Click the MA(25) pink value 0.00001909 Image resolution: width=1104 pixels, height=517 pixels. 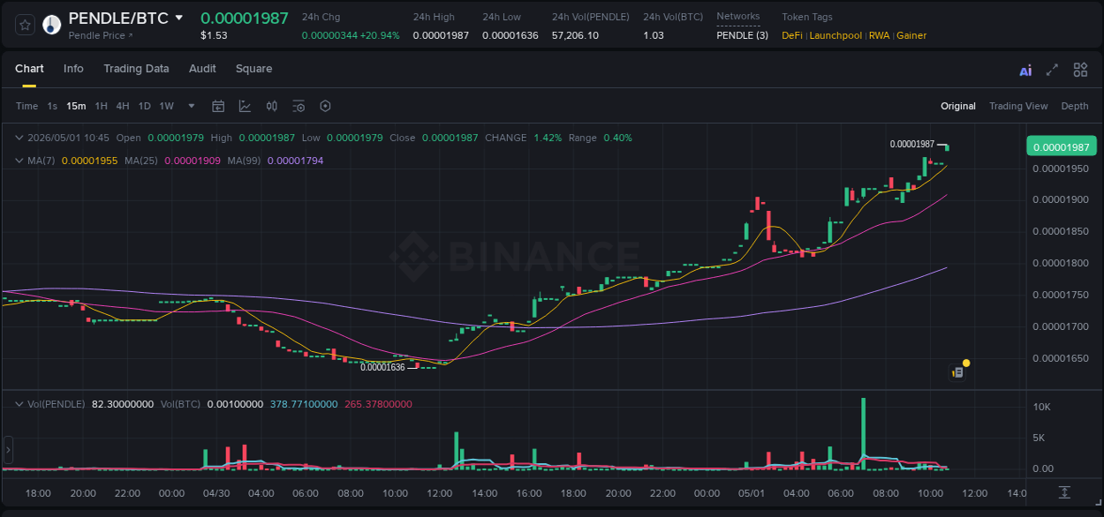[193, 161]
